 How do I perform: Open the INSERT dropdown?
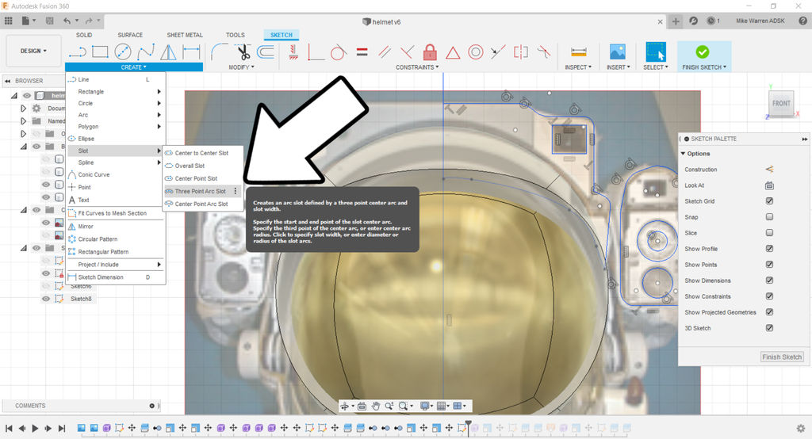pos(619,67)
